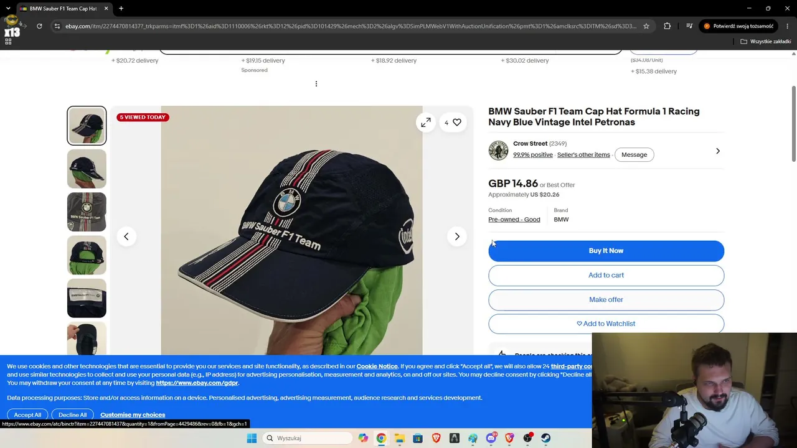Click Make offer button
Screen dimensions: 797x448
606,300
